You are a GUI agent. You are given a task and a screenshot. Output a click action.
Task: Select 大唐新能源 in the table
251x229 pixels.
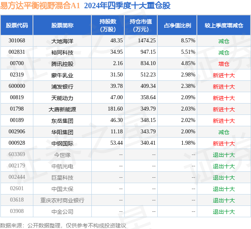[62, 109]
